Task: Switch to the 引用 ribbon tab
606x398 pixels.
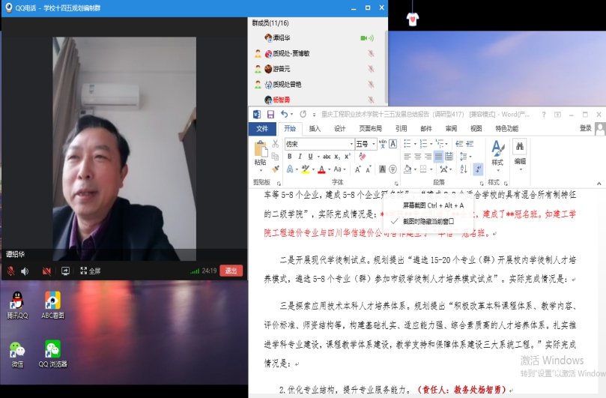Action: click(401, 128)
